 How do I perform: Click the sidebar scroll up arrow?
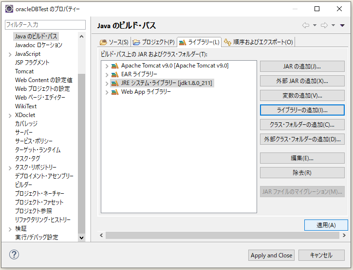(x=81, y=36)
